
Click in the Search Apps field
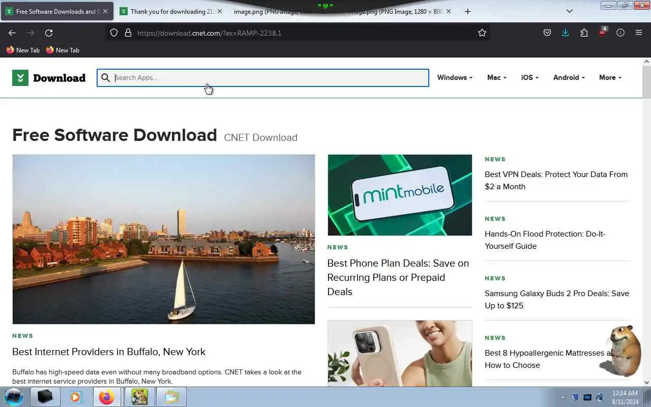point(263,78)
